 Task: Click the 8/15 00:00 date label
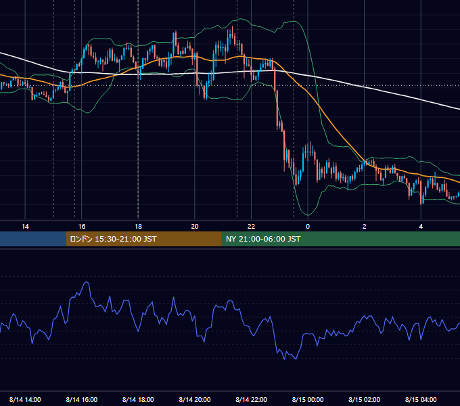coord(308,399)
